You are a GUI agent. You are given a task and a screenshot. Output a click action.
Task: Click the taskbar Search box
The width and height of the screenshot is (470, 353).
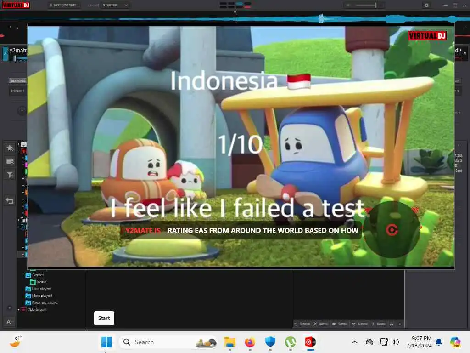[x=168, y=342]
